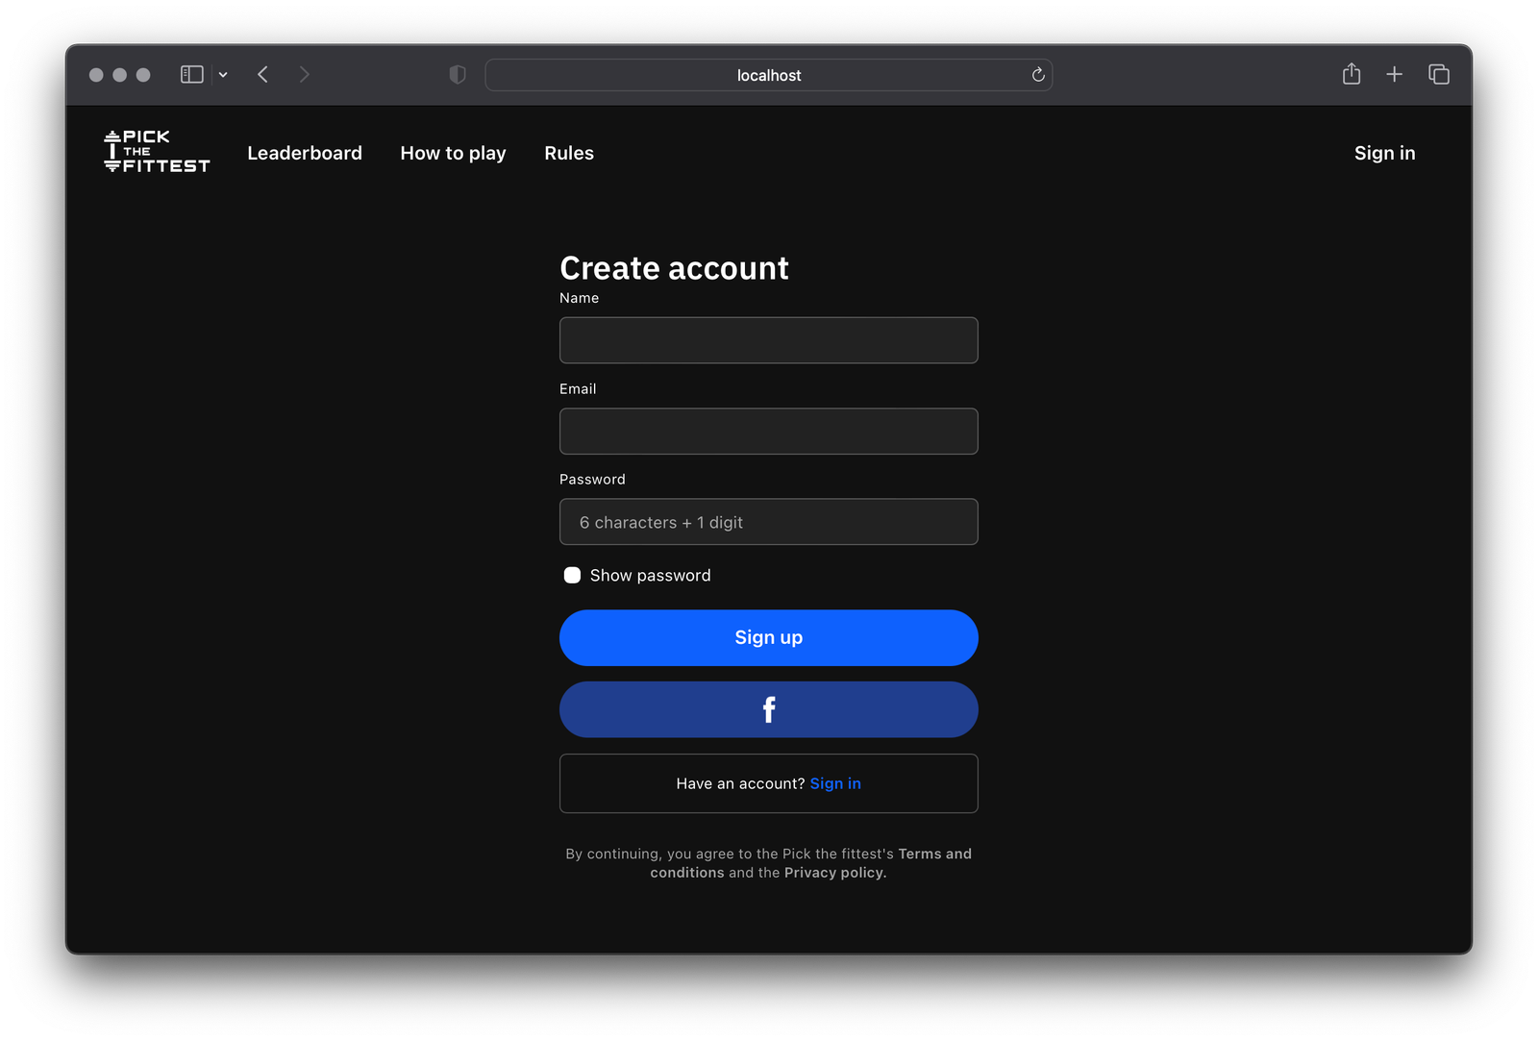Viewport: 1538px width, 1041px height.
Task: Open the Leaderboard nav item
Action: coord(305,153)
